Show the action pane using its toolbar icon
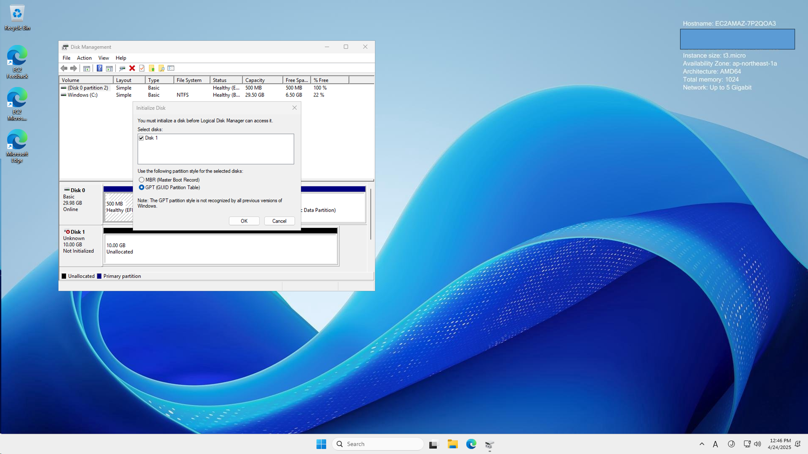The height and width of the screenshot is (454, 808). click(x=109, y=68)
